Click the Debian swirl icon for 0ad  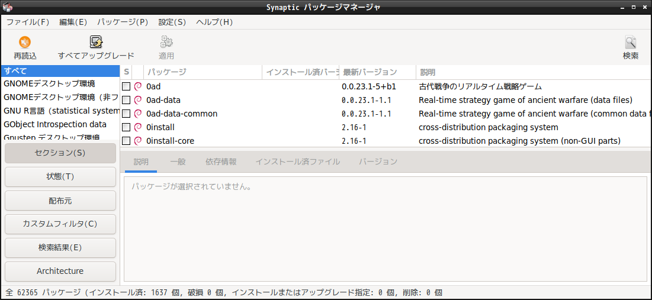pos(138,86)
